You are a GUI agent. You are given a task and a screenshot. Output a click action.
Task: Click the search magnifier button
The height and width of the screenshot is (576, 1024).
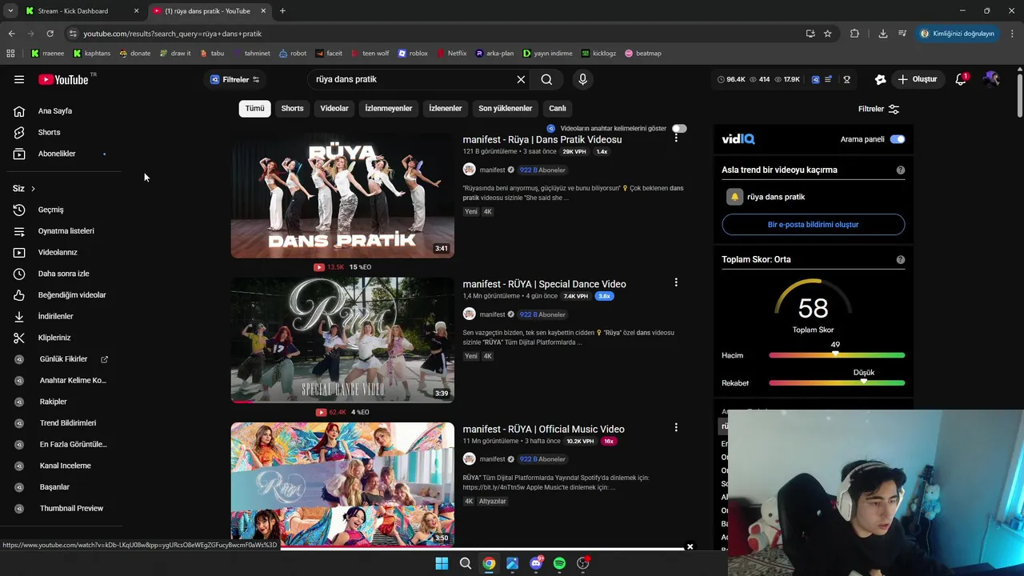[546, 79]
